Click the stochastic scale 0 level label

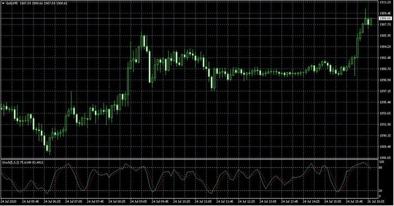coord(380,196)
